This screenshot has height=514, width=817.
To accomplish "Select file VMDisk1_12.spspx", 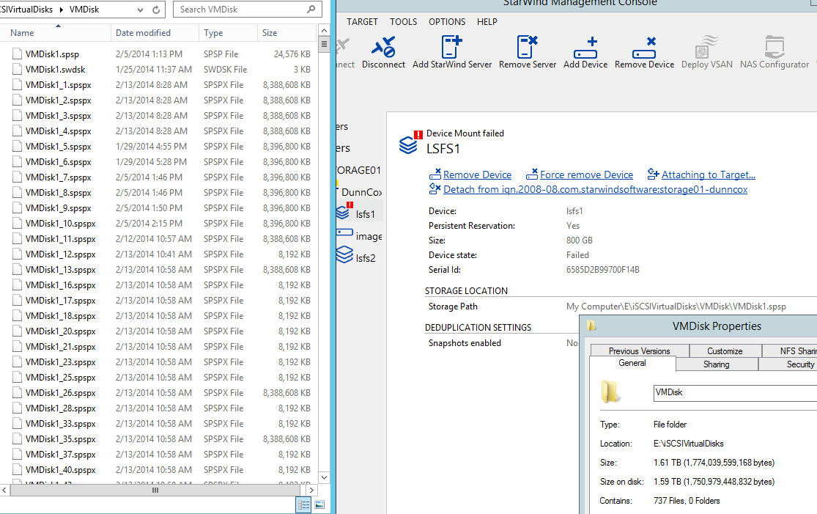I will pyautogui.click(x=60, y=254).
